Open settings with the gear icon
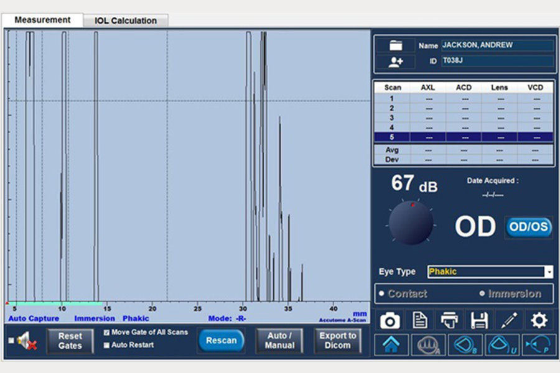Image resolution: width=560 pixels, height=373 pixels. click(539, 320)
